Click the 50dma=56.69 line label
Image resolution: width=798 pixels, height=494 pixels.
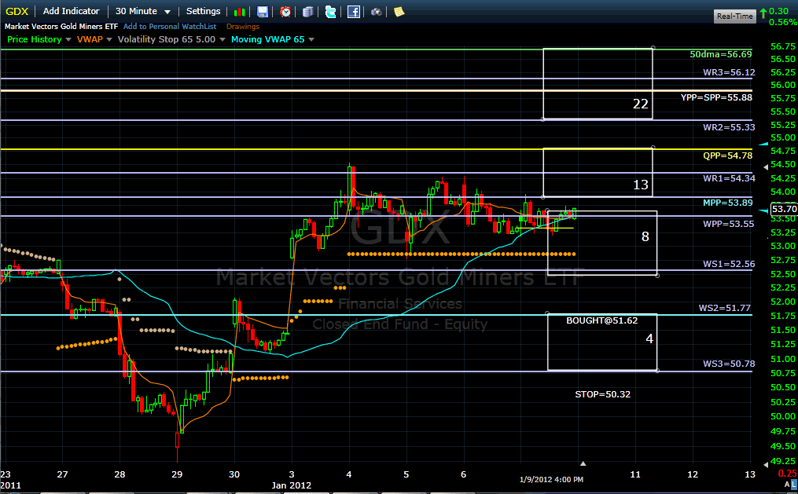coord(721,54)
